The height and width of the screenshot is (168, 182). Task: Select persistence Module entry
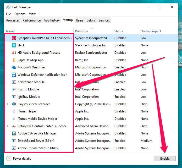[31, 82]
